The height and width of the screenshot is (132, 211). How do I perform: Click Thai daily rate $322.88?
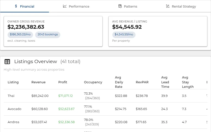pos(121,96)
